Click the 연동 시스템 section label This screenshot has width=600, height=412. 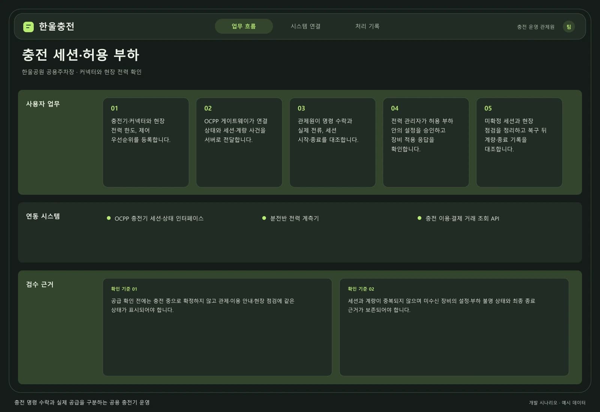coord(43,216)
